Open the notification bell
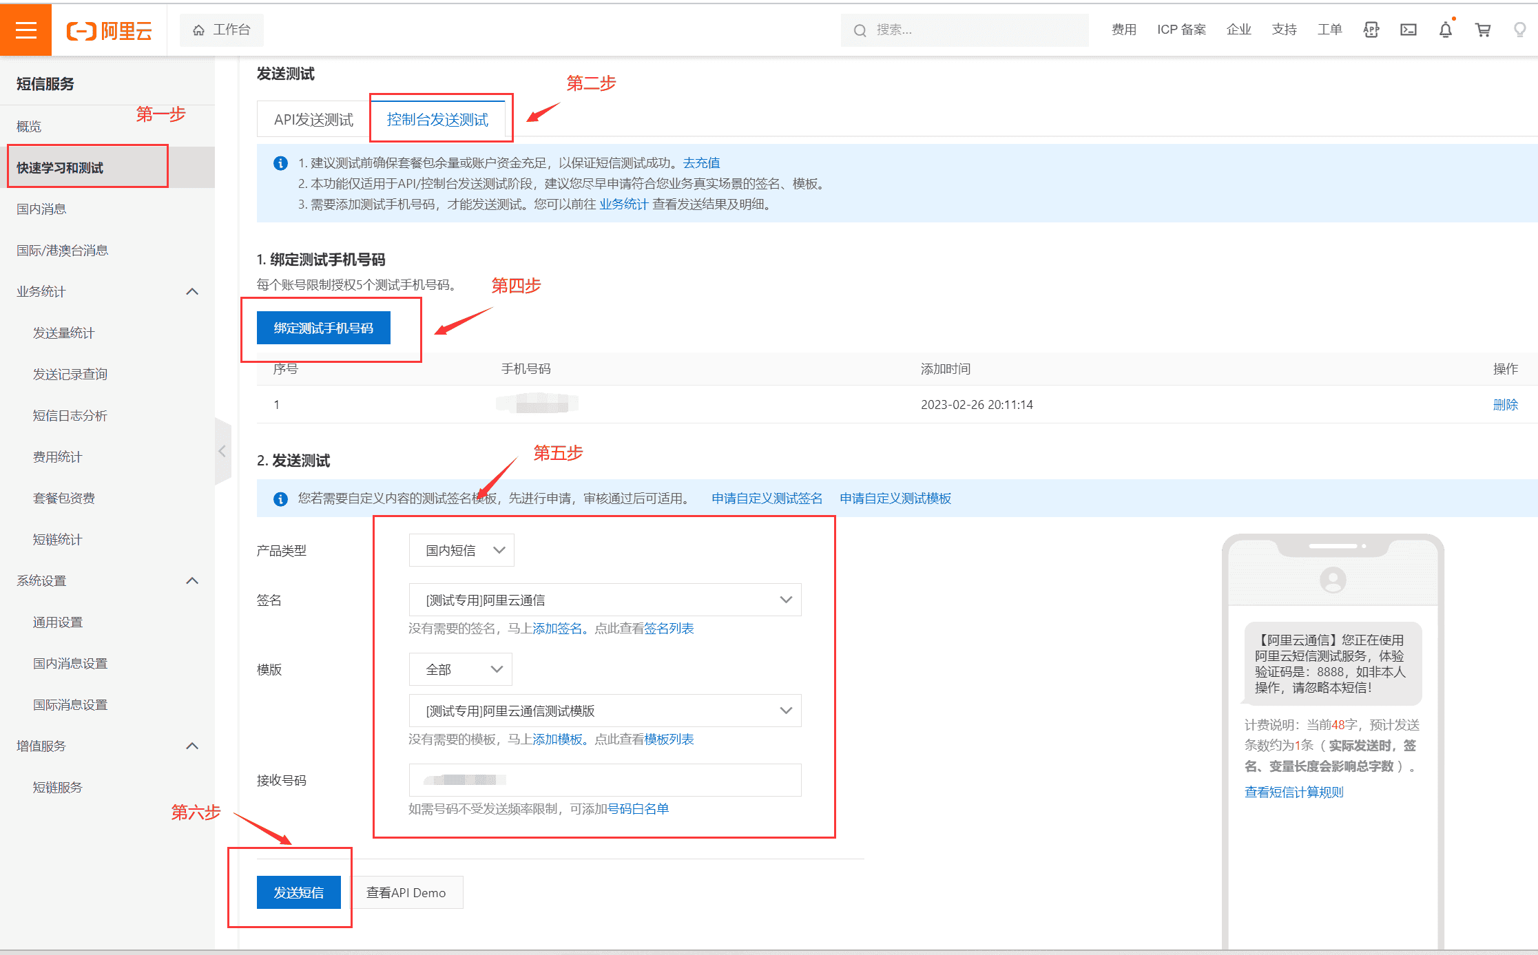This screenshot has width=1538, height=955. [x=1446, y=30]
